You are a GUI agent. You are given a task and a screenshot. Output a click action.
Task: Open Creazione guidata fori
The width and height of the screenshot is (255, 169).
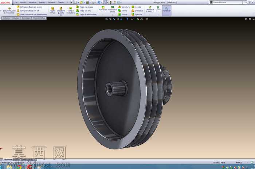(61, 11)
